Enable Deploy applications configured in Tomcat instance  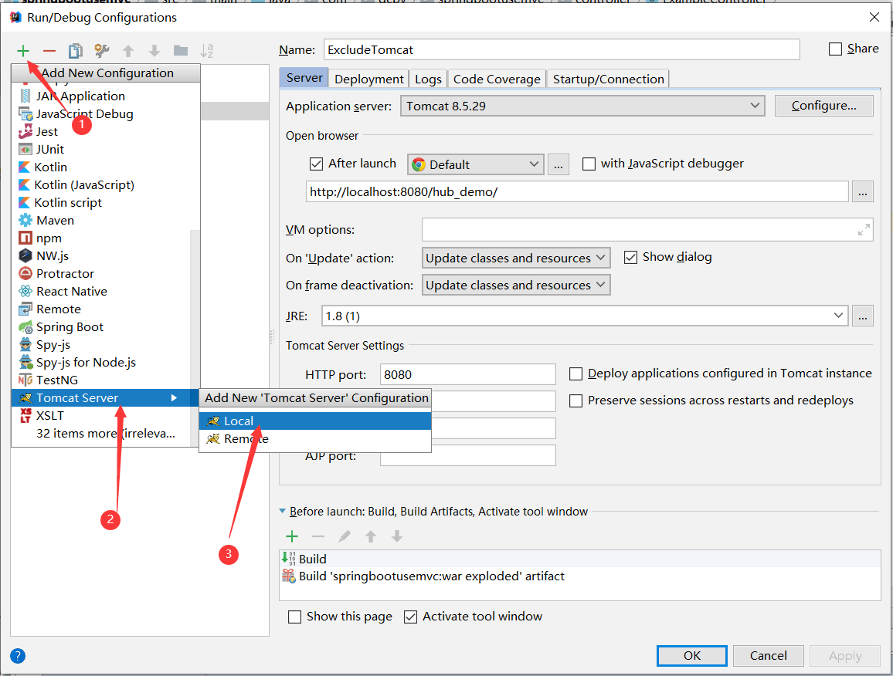point(576,373)
